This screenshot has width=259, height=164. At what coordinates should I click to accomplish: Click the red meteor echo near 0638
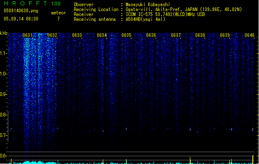(190, 130)
